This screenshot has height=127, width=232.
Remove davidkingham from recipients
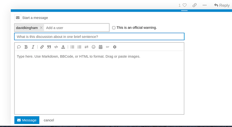pos(41,27)
